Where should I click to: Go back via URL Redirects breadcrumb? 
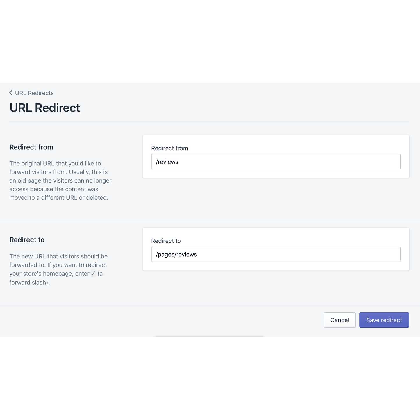[x=34, y=93]
